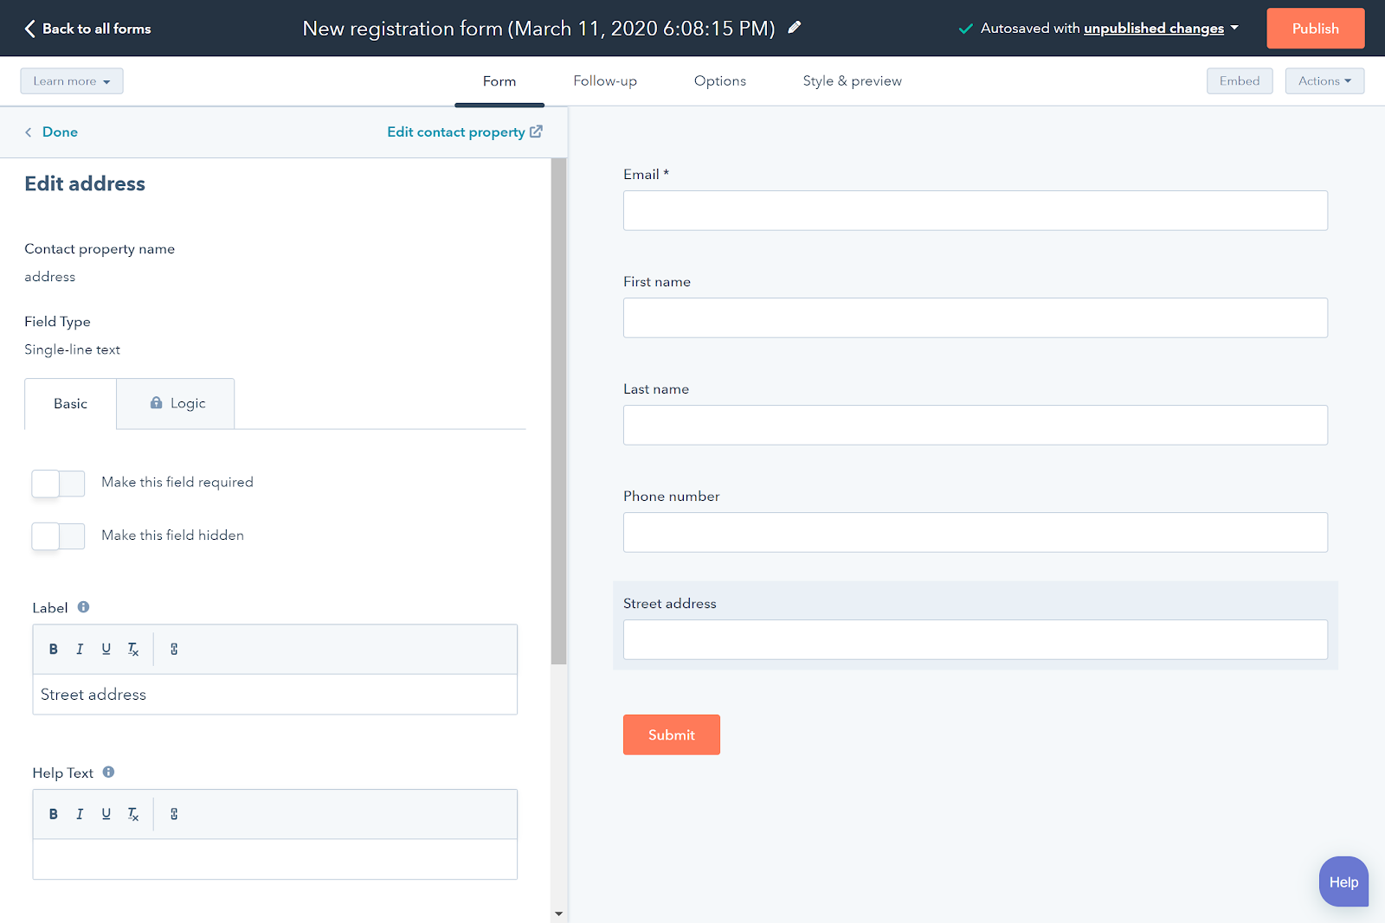Viewport: 1385px width, 923px height.
Task: Click the First name field in preview
Action: pos(976,317)
